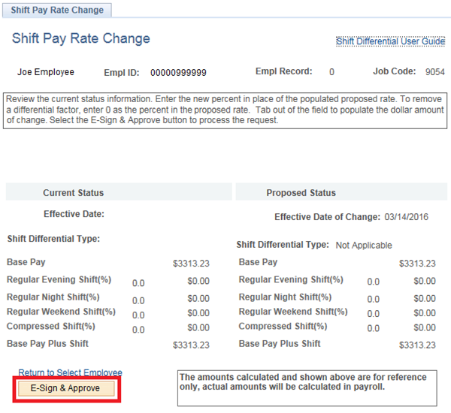The height and width of the screenshot is (413, 451).
Task: Click proposed Regular Evening Shift percent field
Action: point(373,282)
